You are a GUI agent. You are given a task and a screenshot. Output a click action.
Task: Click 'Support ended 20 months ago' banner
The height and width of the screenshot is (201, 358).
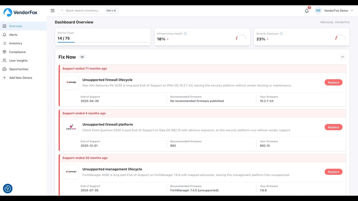point(85,158)
